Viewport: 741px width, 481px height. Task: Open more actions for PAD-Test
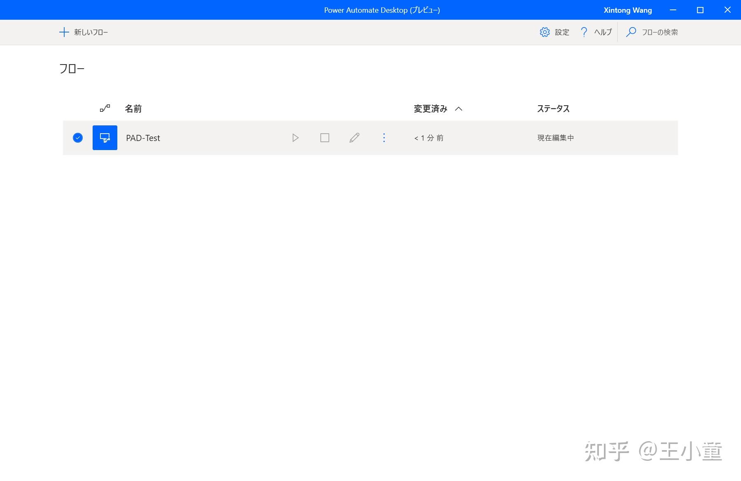click(384, 138)
